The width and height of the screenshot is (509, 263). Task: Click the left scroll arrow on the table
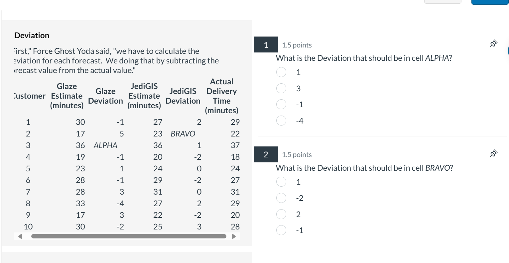tap(21, 236)
